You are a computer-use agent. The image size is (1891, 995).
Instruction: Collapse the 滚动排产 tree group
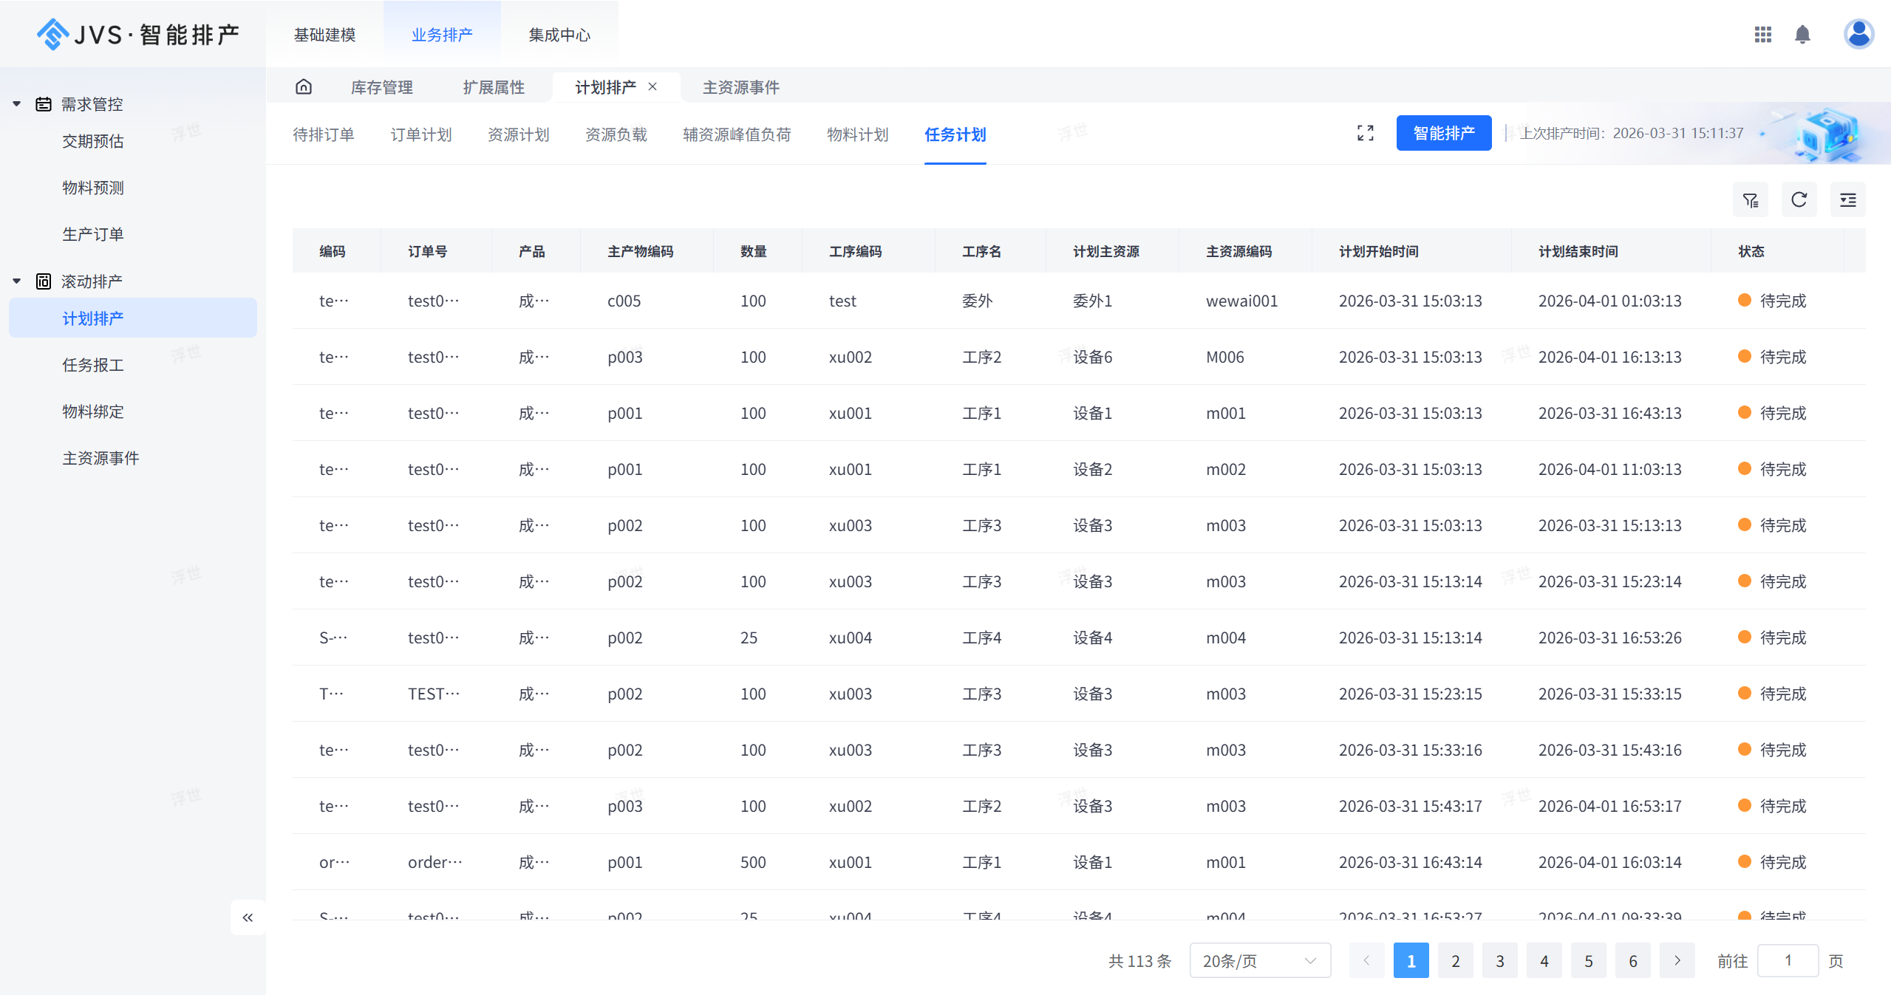tap(17, 281)
